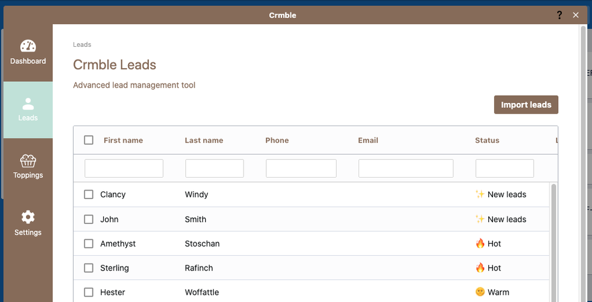
Task: Focus the Status filter field
Action: coord(505,168)
